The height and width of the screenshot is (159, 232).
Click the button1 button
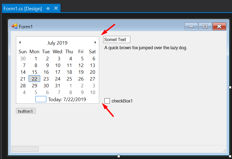26,111
